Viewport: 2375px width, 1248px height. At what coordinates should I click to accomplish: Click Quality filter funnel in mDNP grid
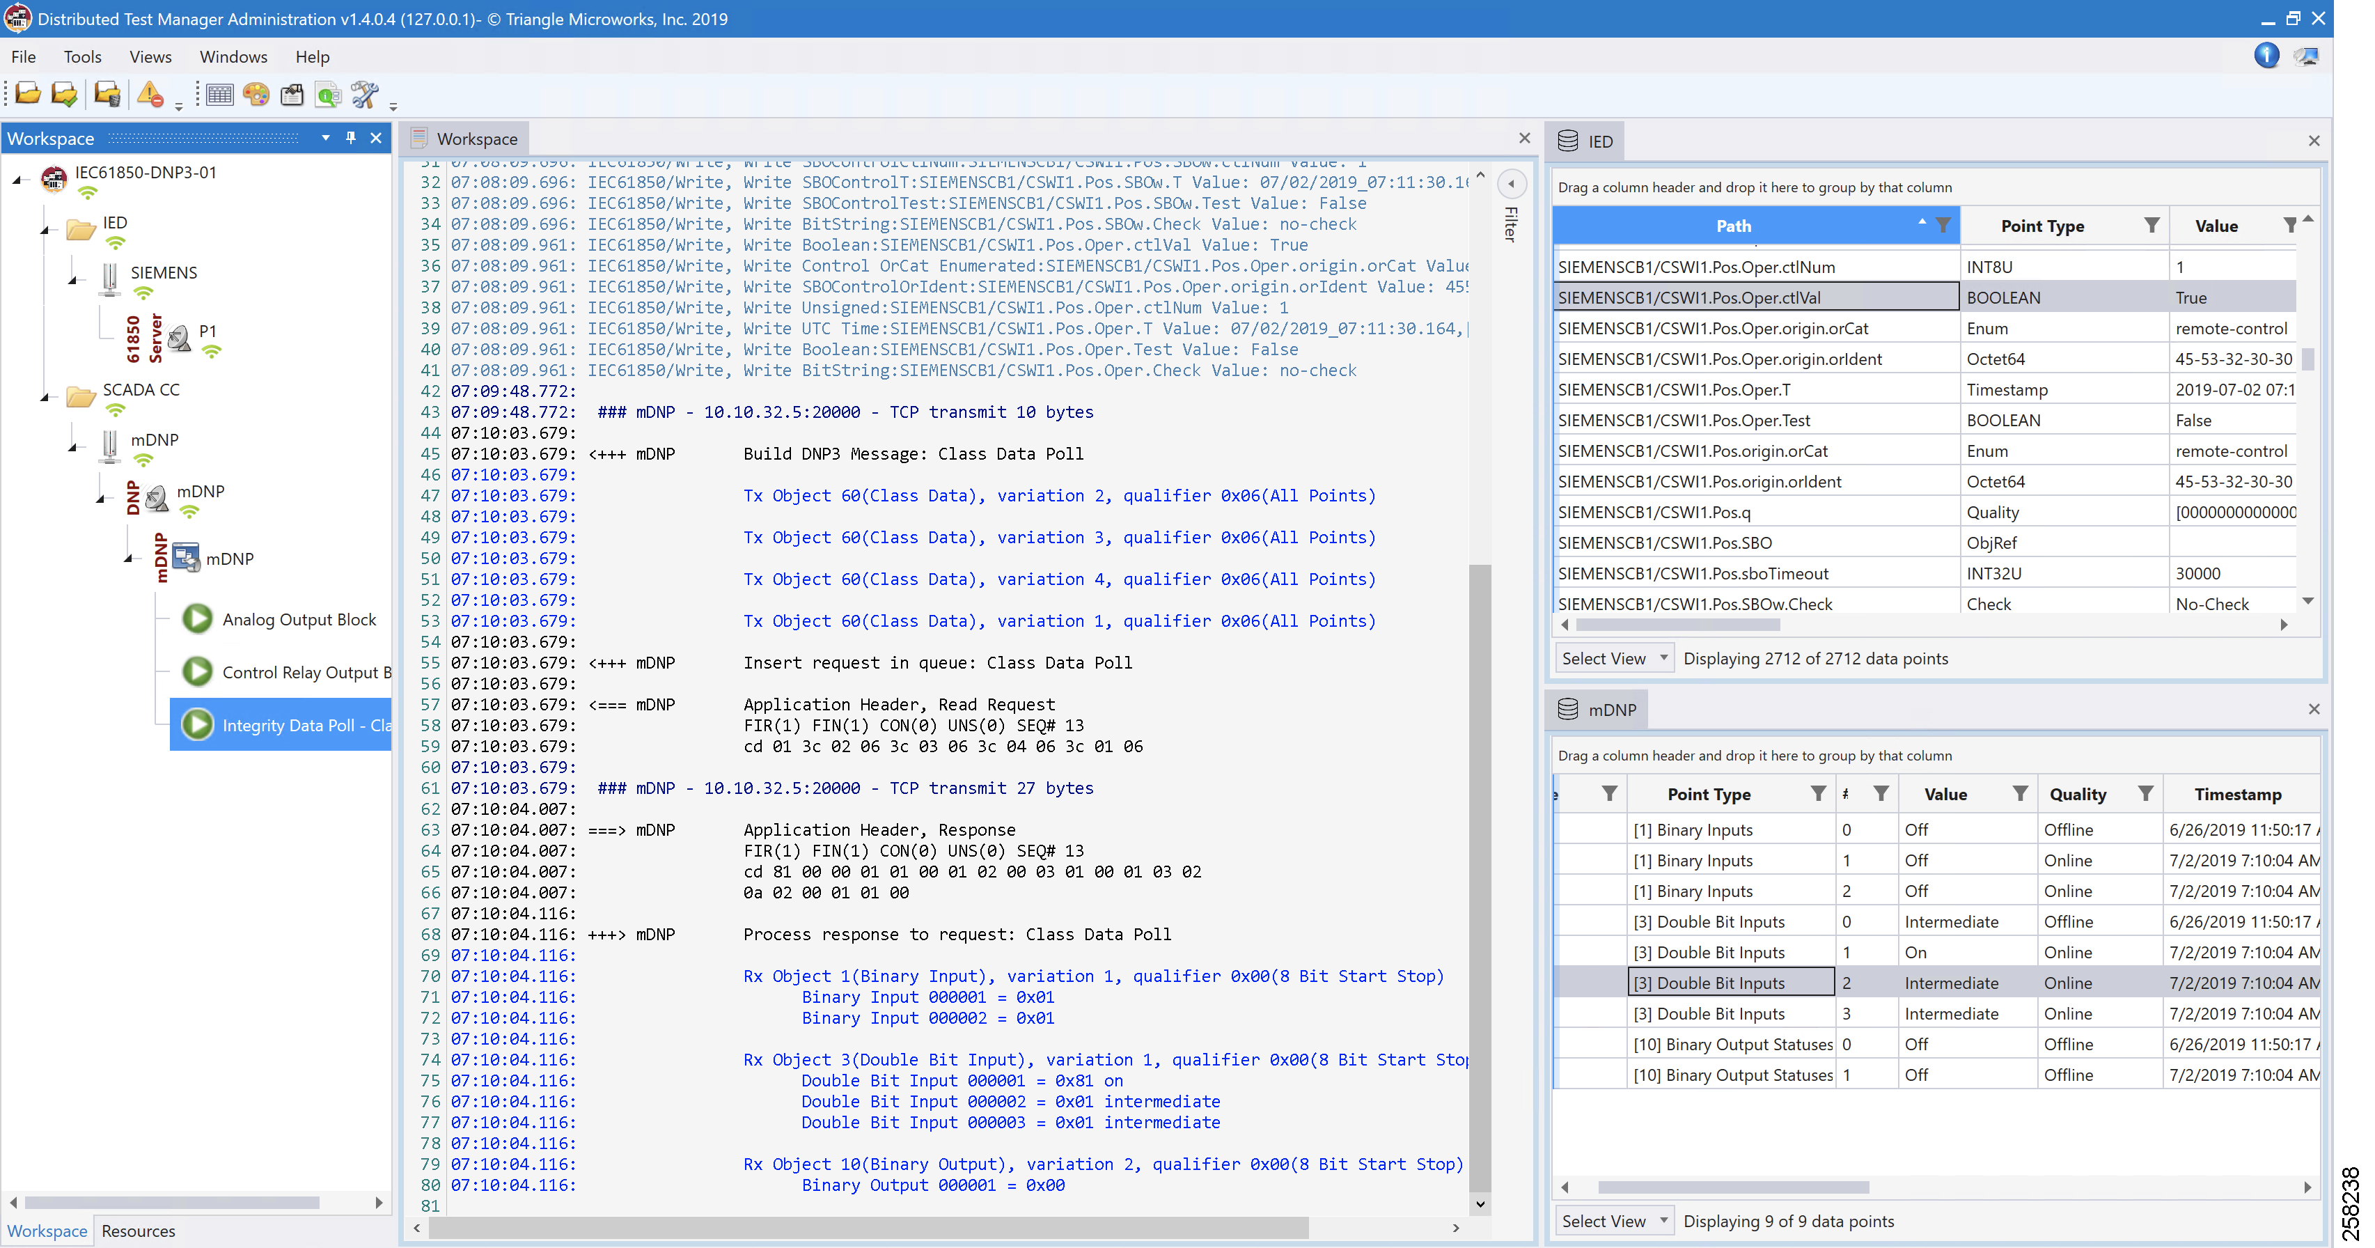pyautogui.click(x=2147, y=793)
